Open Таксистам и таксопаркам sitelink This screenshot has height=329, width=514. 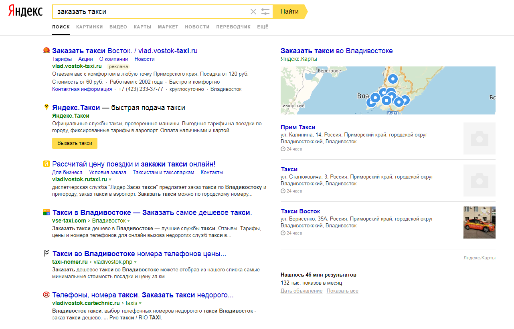coord(163,173)
